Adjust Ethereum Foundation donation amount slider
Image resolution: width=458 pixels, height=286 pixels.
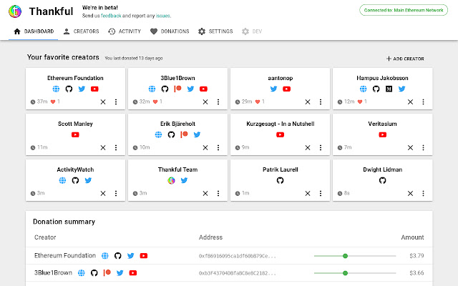coord(355,256)
